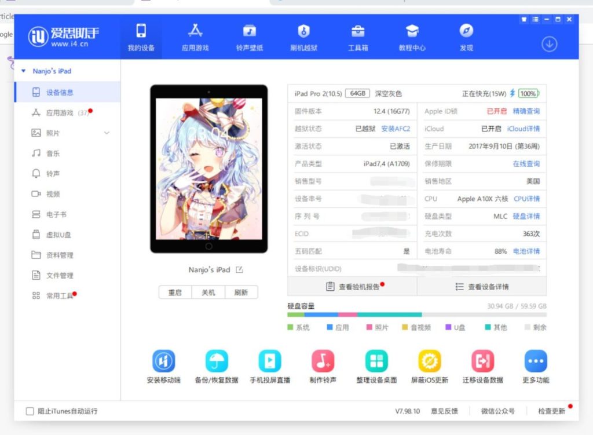Screen dimensions: 593x435
Task: Click the 整理设备桌面 desktop organizer icon
Action: pyautogui.click(x=376, y=361)
